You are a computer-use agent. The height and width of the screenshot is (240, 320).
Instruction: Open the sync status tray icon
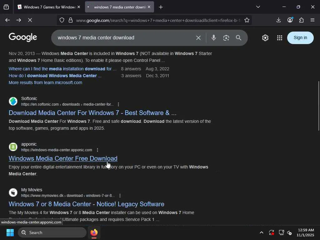[272, 232]
